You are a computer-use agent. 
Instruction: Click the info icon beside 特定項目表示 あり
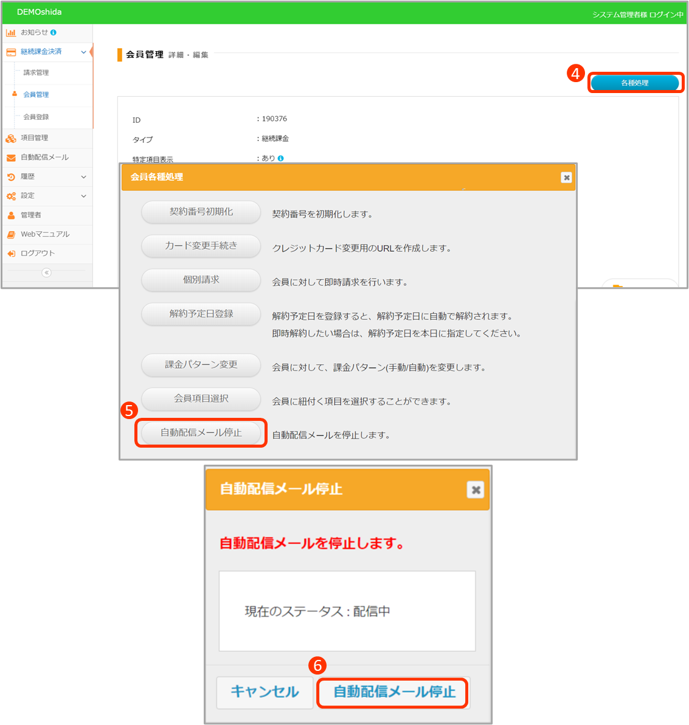click(x=280, y=158)
